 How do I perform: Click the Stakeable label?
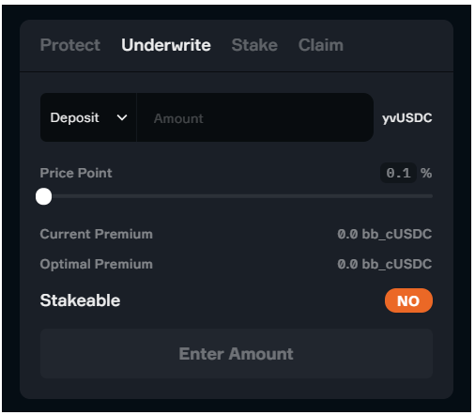80,300
